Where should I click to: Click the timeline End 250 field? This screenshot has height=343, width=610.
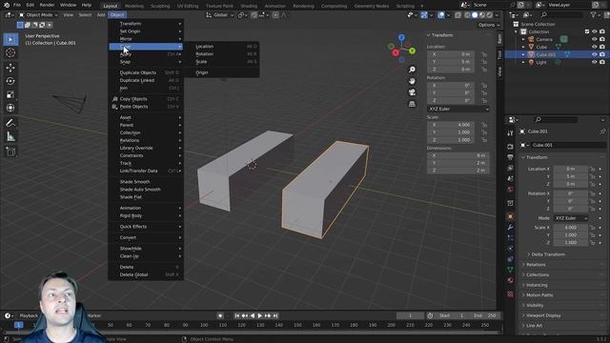click(x=486, y=315)
